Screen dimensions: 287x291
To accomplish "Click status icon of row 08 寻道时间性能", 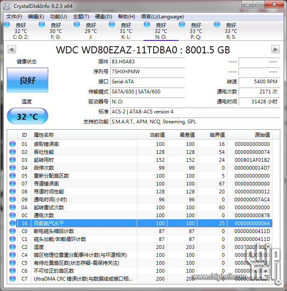I will click(x=13, y=191).
